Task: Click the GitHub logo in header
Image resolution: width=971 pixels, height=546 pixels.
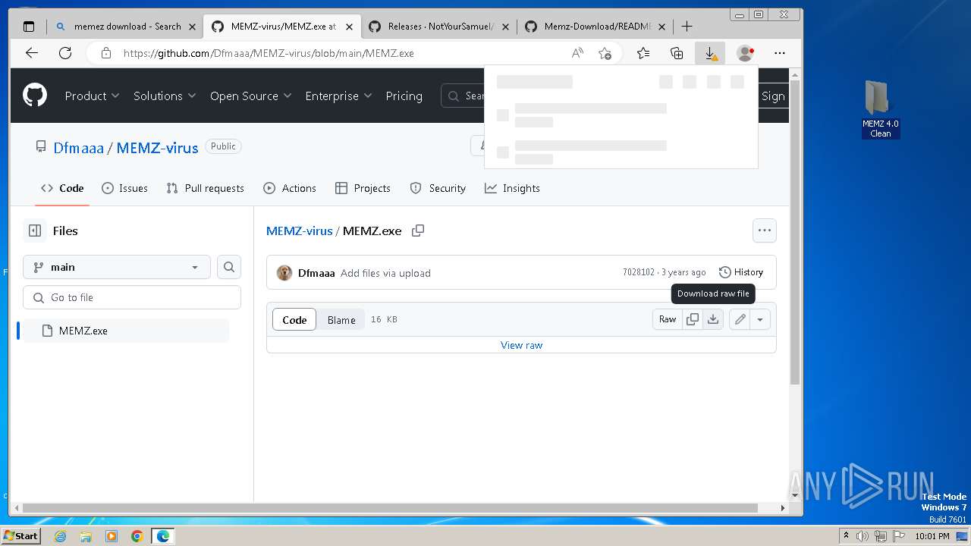Action: [x=35, y=96]
